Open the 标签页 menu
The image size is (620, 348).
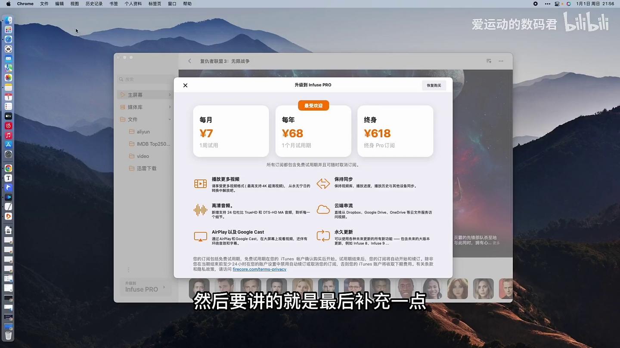click(x=155, y=3)
